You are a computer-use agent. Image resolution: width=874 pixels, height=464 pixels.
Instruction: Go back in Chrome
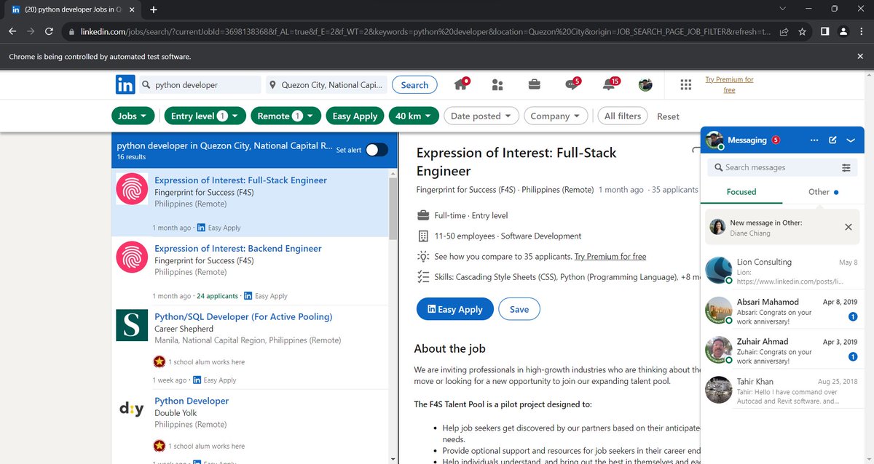(x=12, y=32)
